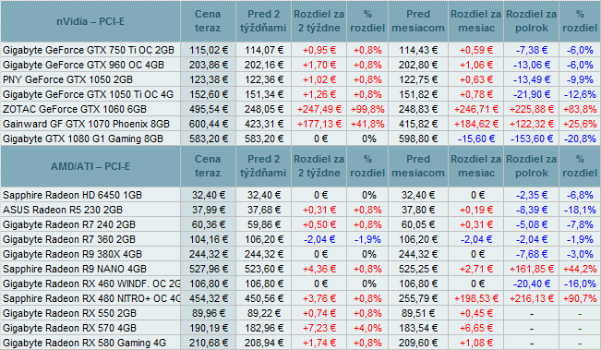
Task: Click the Gigabyte Radeon R7 360 2GB name
Action: [69, 239]
